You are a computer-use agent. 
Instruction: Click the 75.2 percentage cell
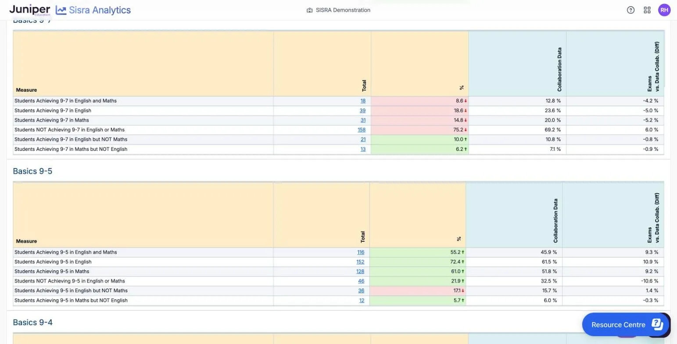click(419, 130)
